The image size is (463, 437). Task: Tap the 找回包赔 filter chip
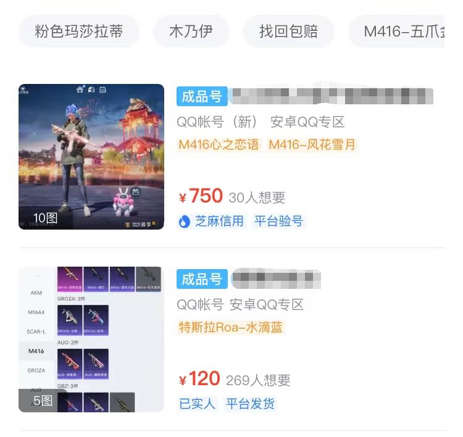288,31
